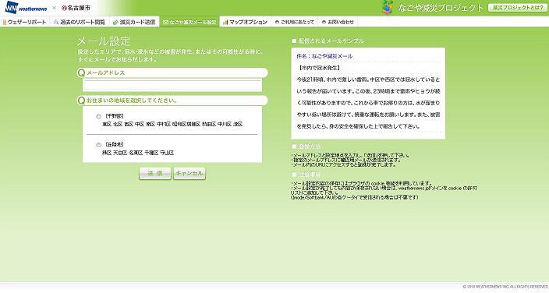Click the 配信されるメールサンプル heading

(331, 41)
